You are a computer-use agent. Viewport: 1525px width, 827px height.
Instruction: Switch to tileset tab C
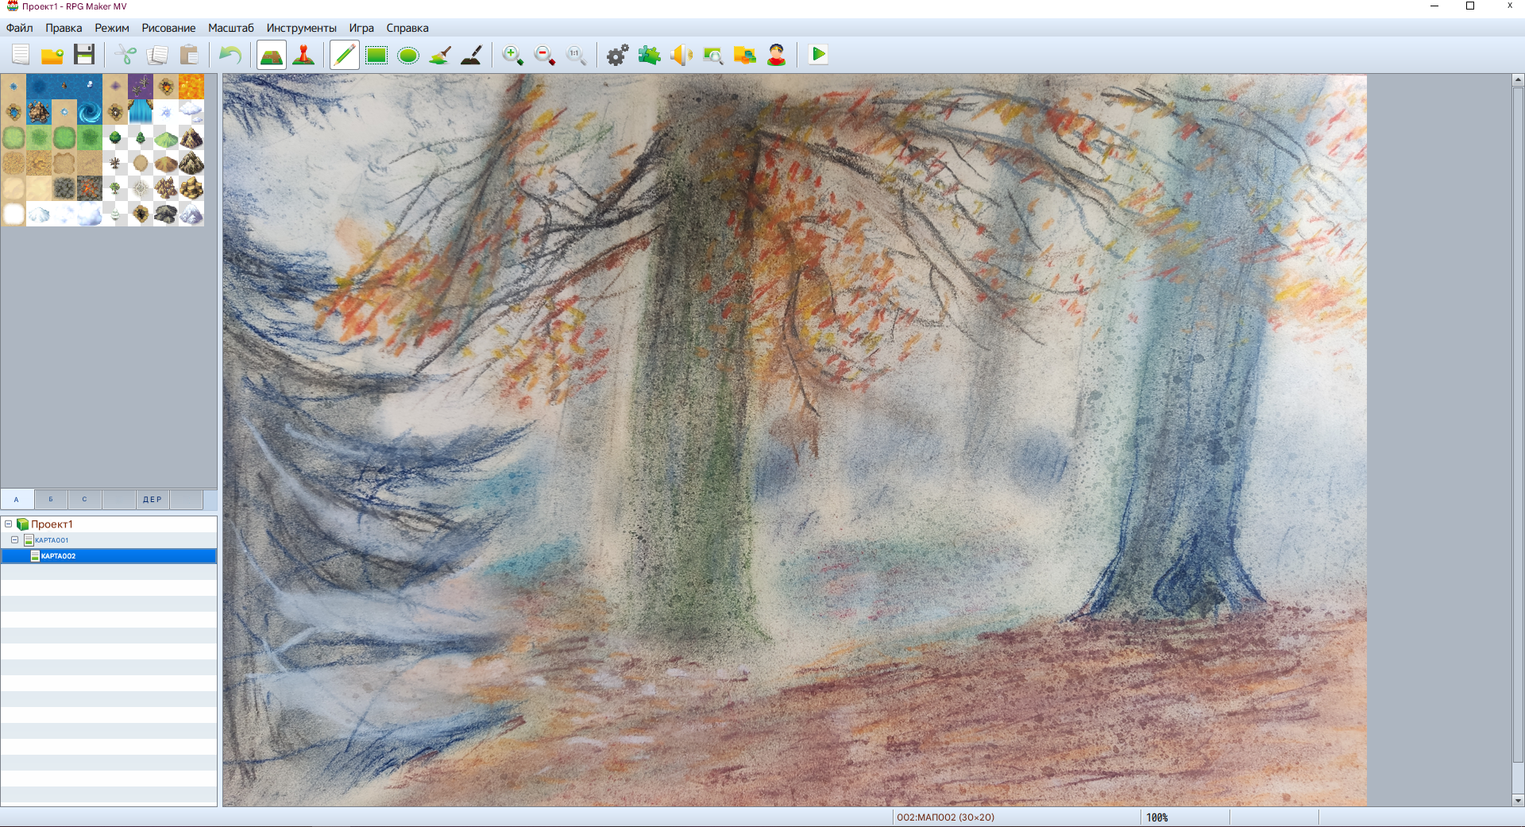coord(84,500)
